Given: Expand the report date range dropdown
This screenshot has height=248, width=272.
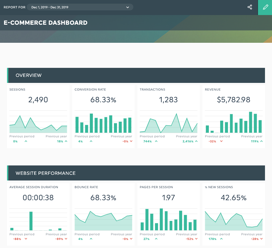Looking at the screenshot, I should point(80,7).
